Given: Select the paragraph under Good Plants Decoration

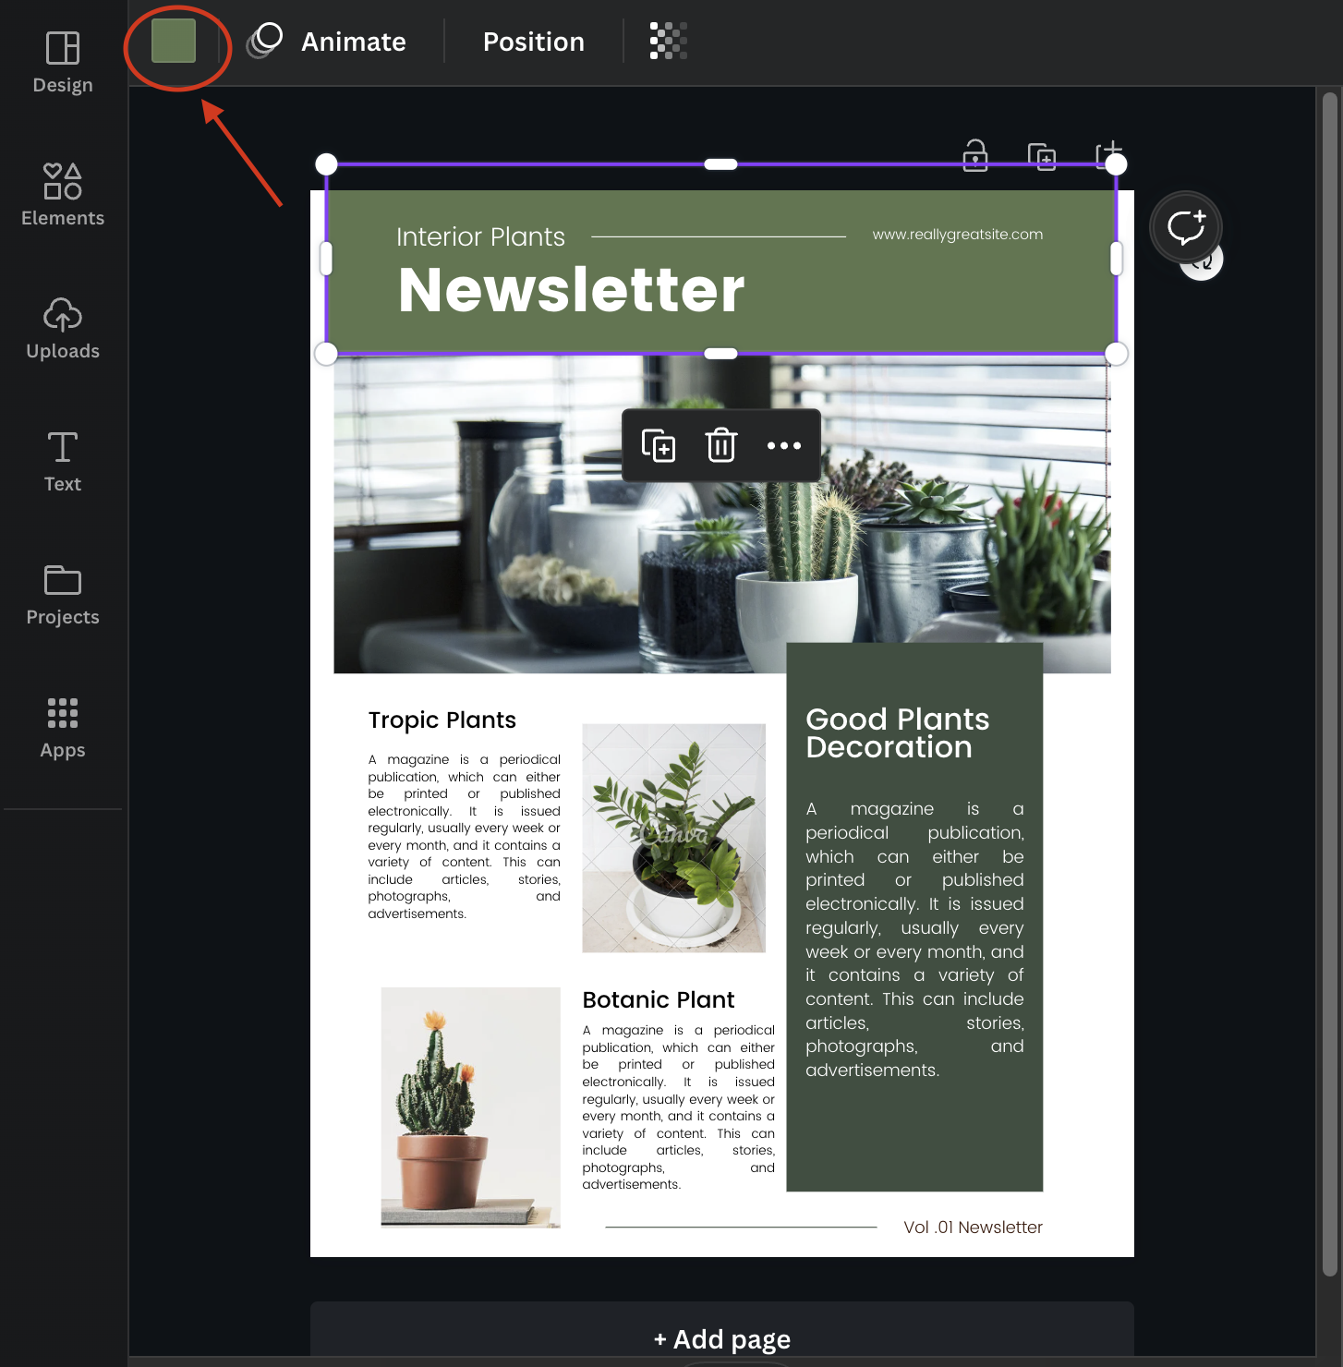Looking at the screenshot, I should [x=914, y=939].
